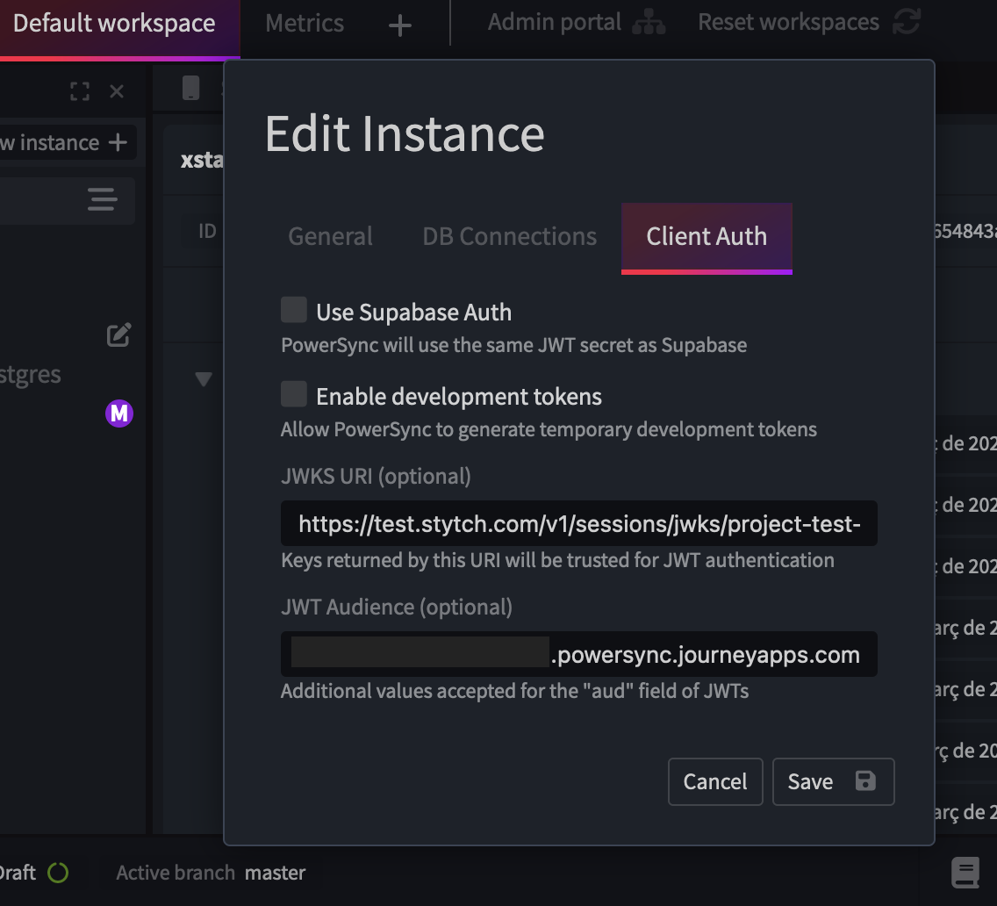Open the hamburger menu in sidebar
Viewport: 997px width, 906px height.
point(103,199)
